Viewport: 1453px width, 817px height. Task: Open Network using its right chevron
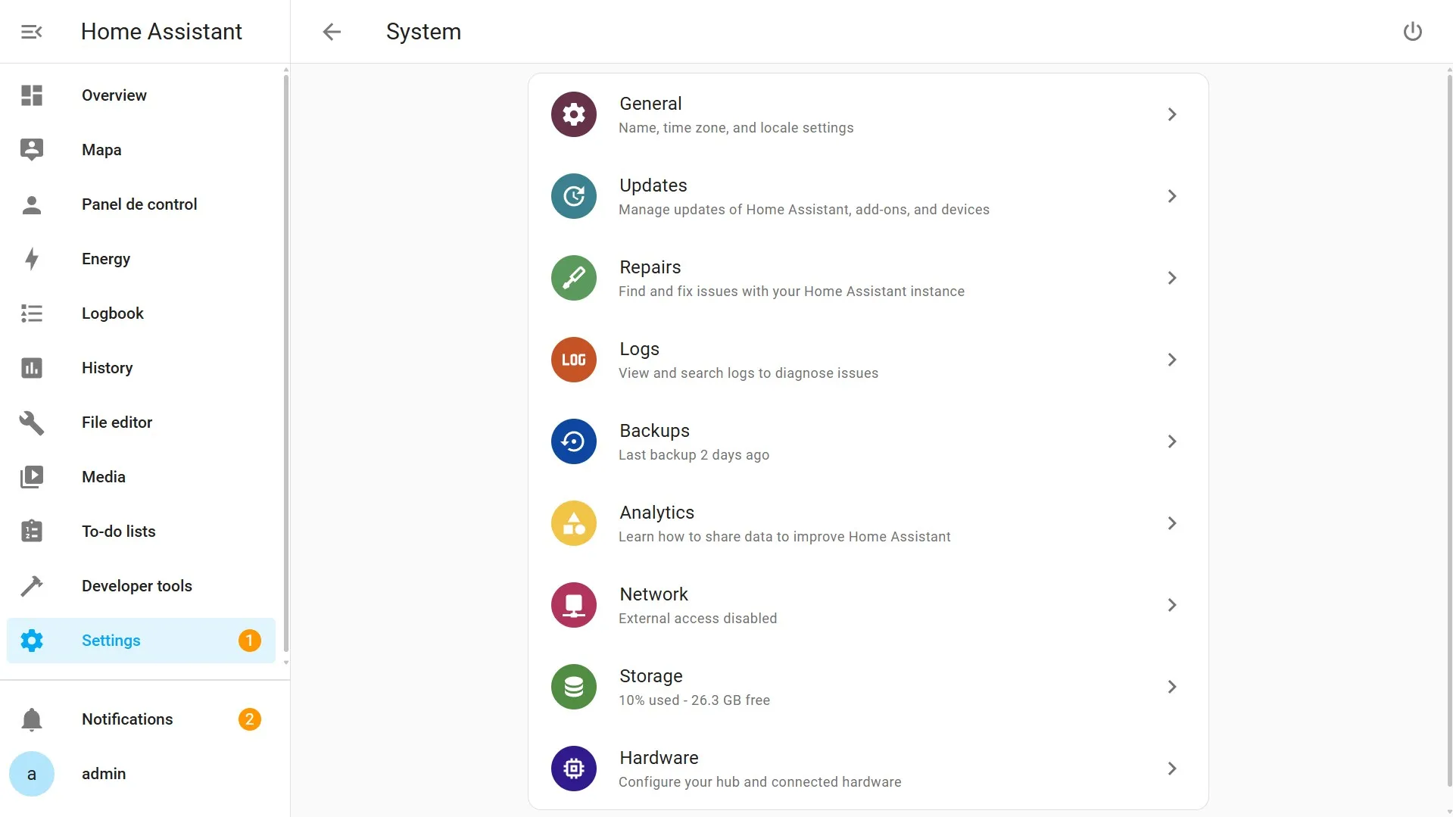tap(1172, 605)
